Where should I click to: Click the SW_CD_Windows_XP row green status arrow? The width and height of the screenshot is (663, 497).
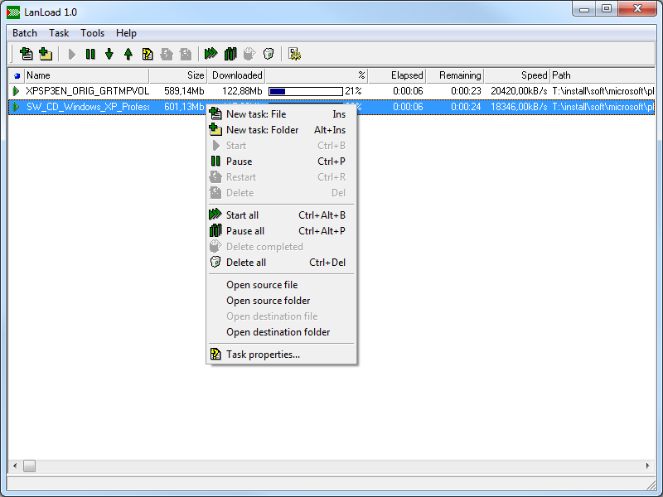coord(16,107)
